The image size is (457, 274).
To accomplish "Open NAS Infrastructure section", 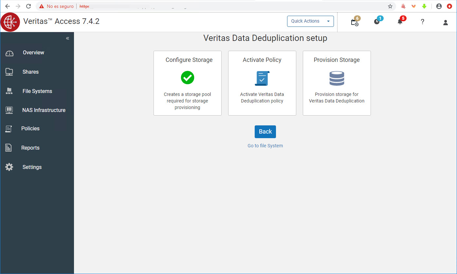I will tap(44, 110).
